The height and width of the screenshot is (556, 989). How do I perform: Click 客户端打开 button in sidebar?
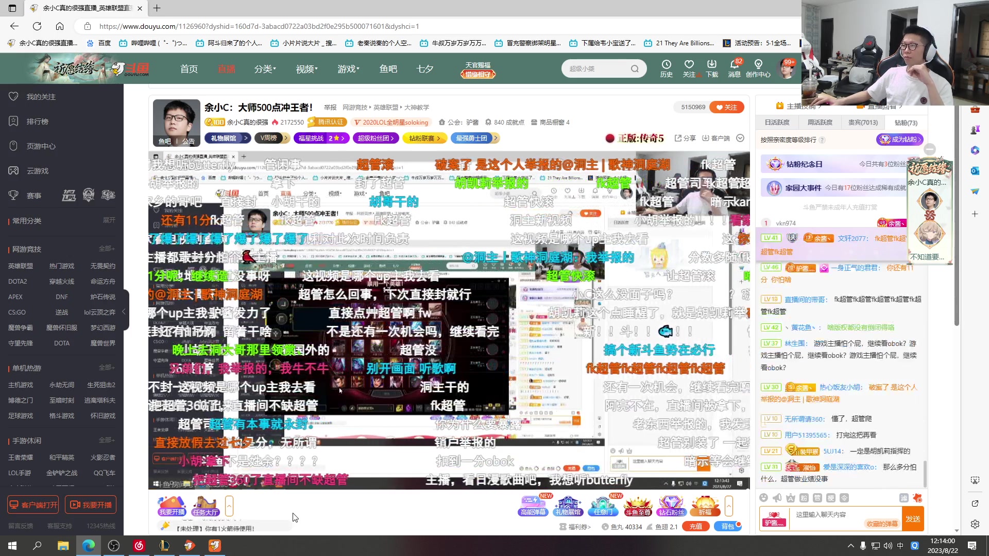point(33,505)
